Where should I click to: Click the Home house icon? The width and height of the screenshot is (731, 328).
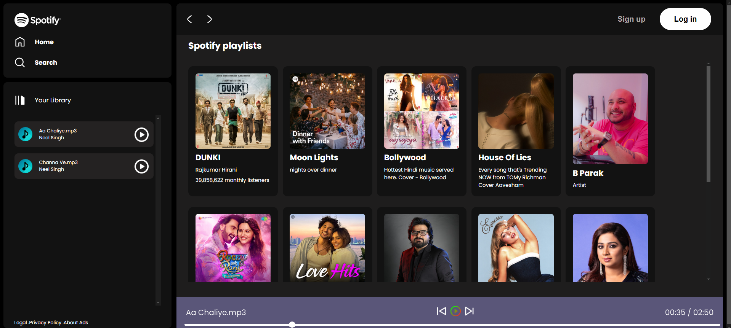[20, 42]
